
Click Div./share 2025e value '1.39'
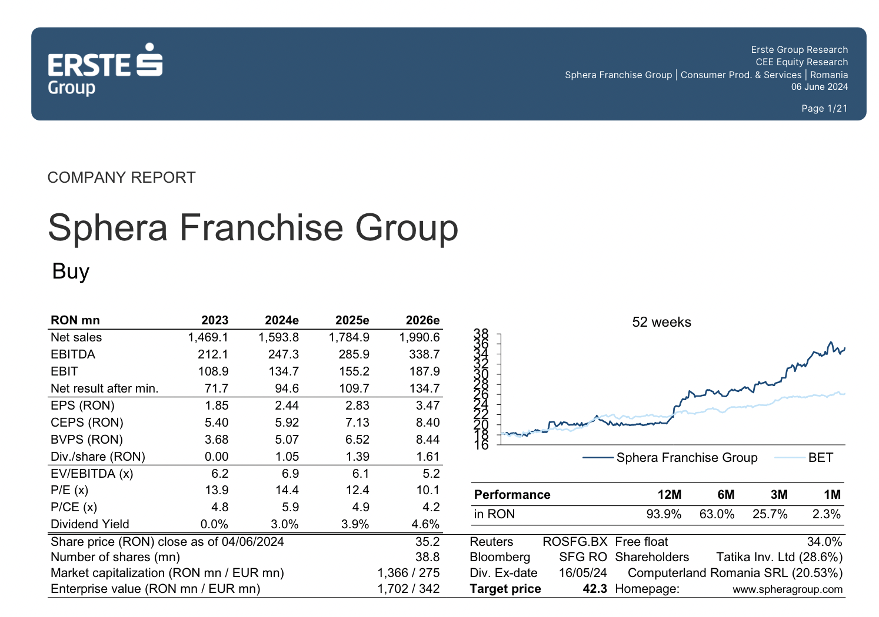point(357,457)
